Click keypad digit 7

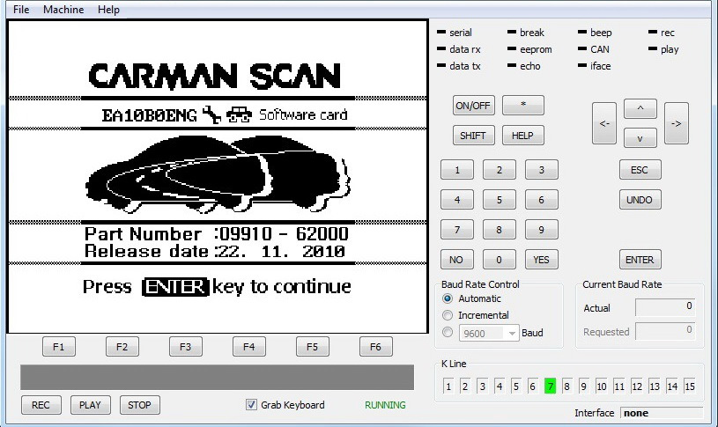point(457,229)
